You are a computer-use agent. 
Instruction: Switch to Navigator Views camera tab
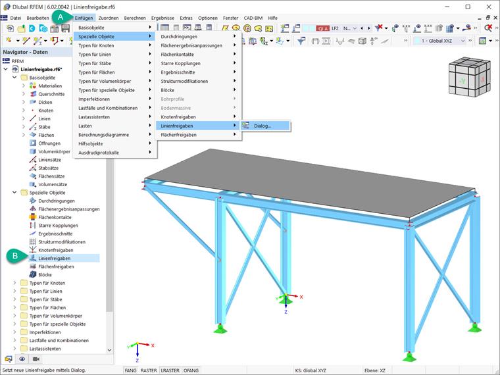tap(36, 359)
